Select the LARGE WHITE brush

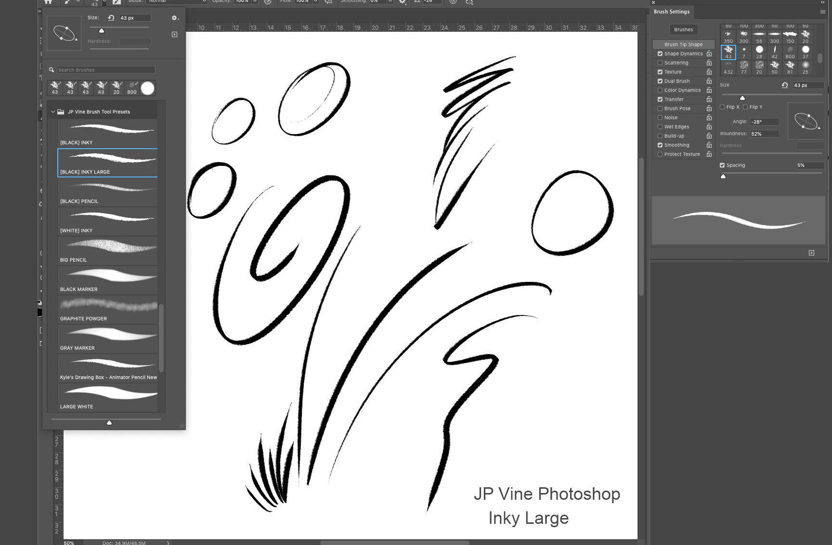click(x=107, y=397)
